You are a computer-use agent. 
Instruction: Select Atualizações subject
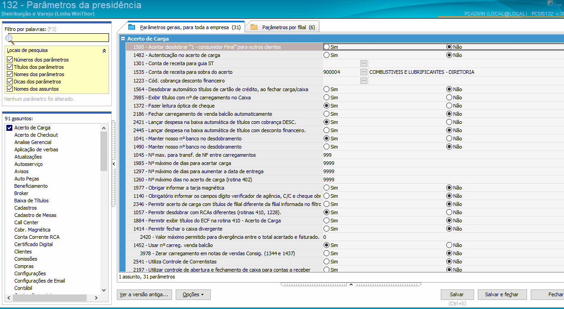28,157
